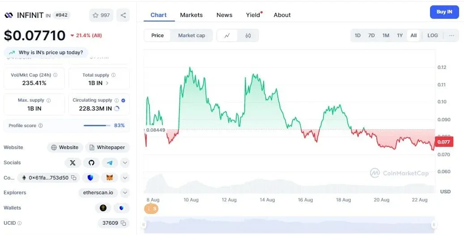Viewport: 464px width, 235px height.
Task: Open the About tab
Action: 282,15
